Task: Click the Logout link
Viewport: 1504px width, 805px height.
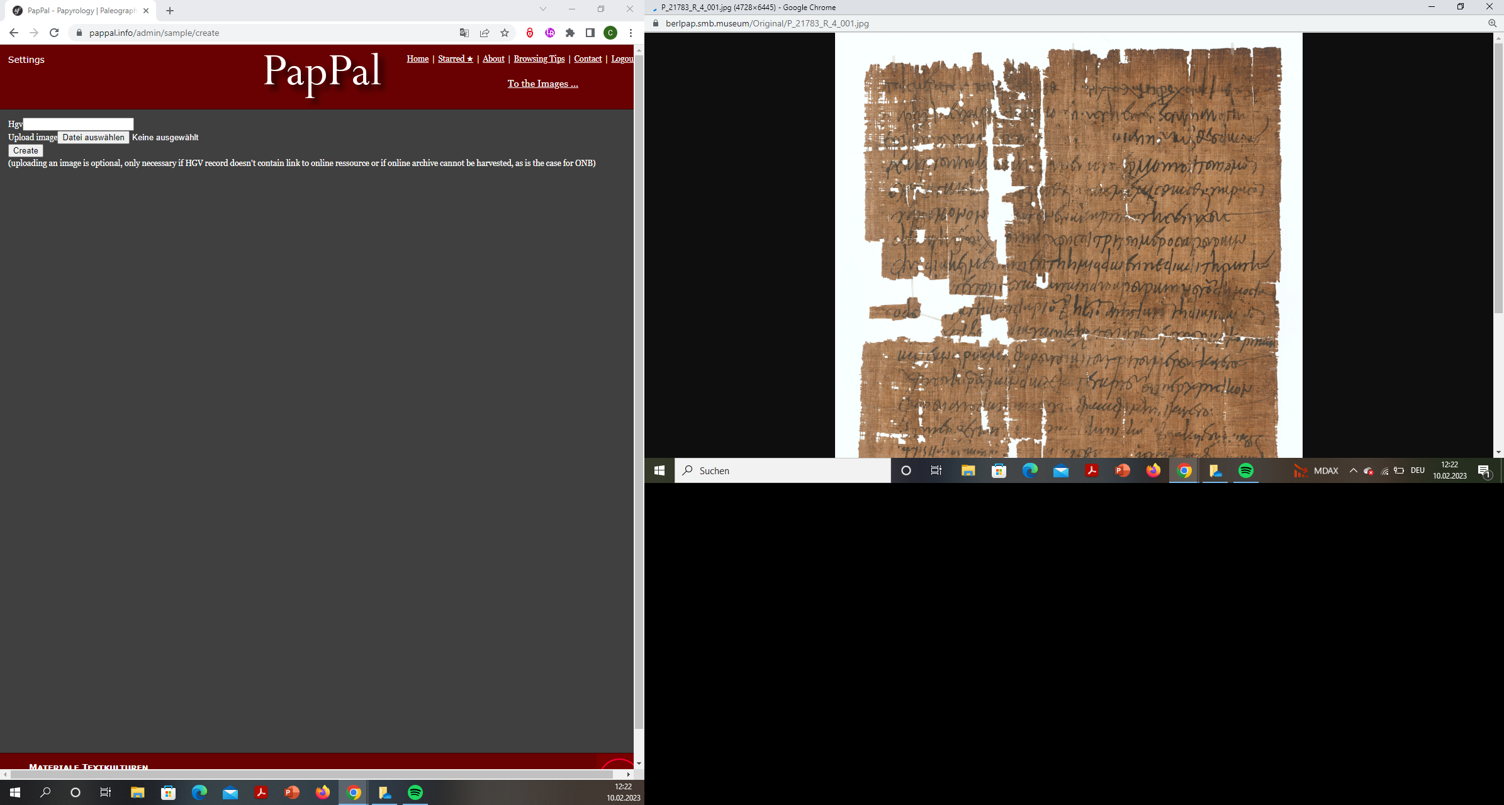Action: point(622,58)
